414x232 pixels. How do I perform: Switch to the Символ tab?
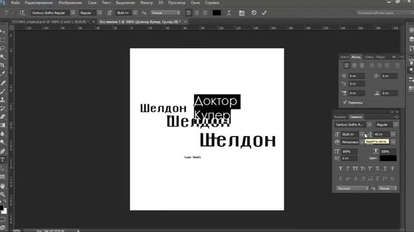(356, 117)
